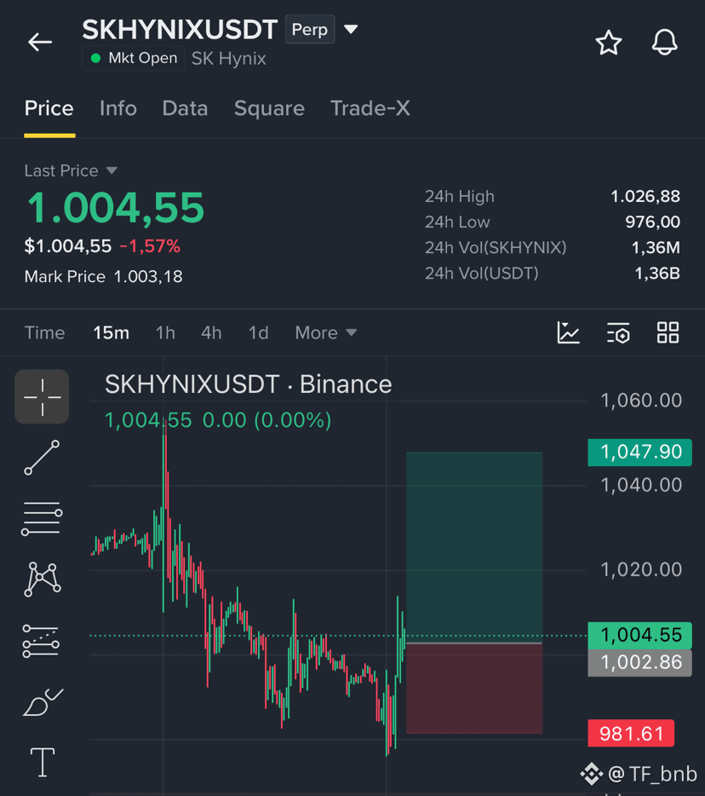Tap the 1,047.90 take-profit price label
Image resolution: width=705 pixels, height=796 pixels.
click(640, 453)
